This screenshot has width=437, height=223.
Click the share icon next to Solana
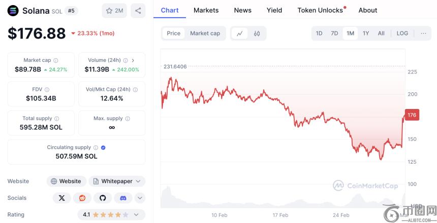[x=138, y=10]
